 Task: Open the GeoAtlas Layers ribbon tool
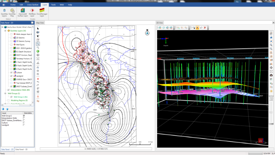tap(4, 13)
